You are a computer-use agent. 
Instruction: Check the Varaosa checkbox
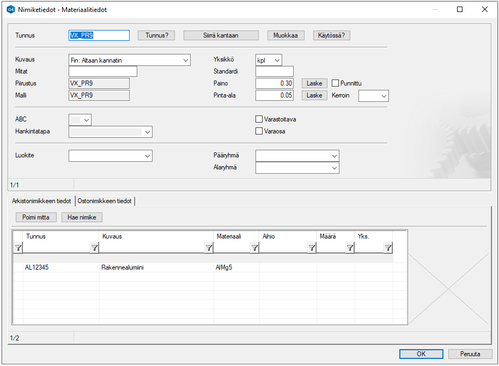click(x=259, y=131)
